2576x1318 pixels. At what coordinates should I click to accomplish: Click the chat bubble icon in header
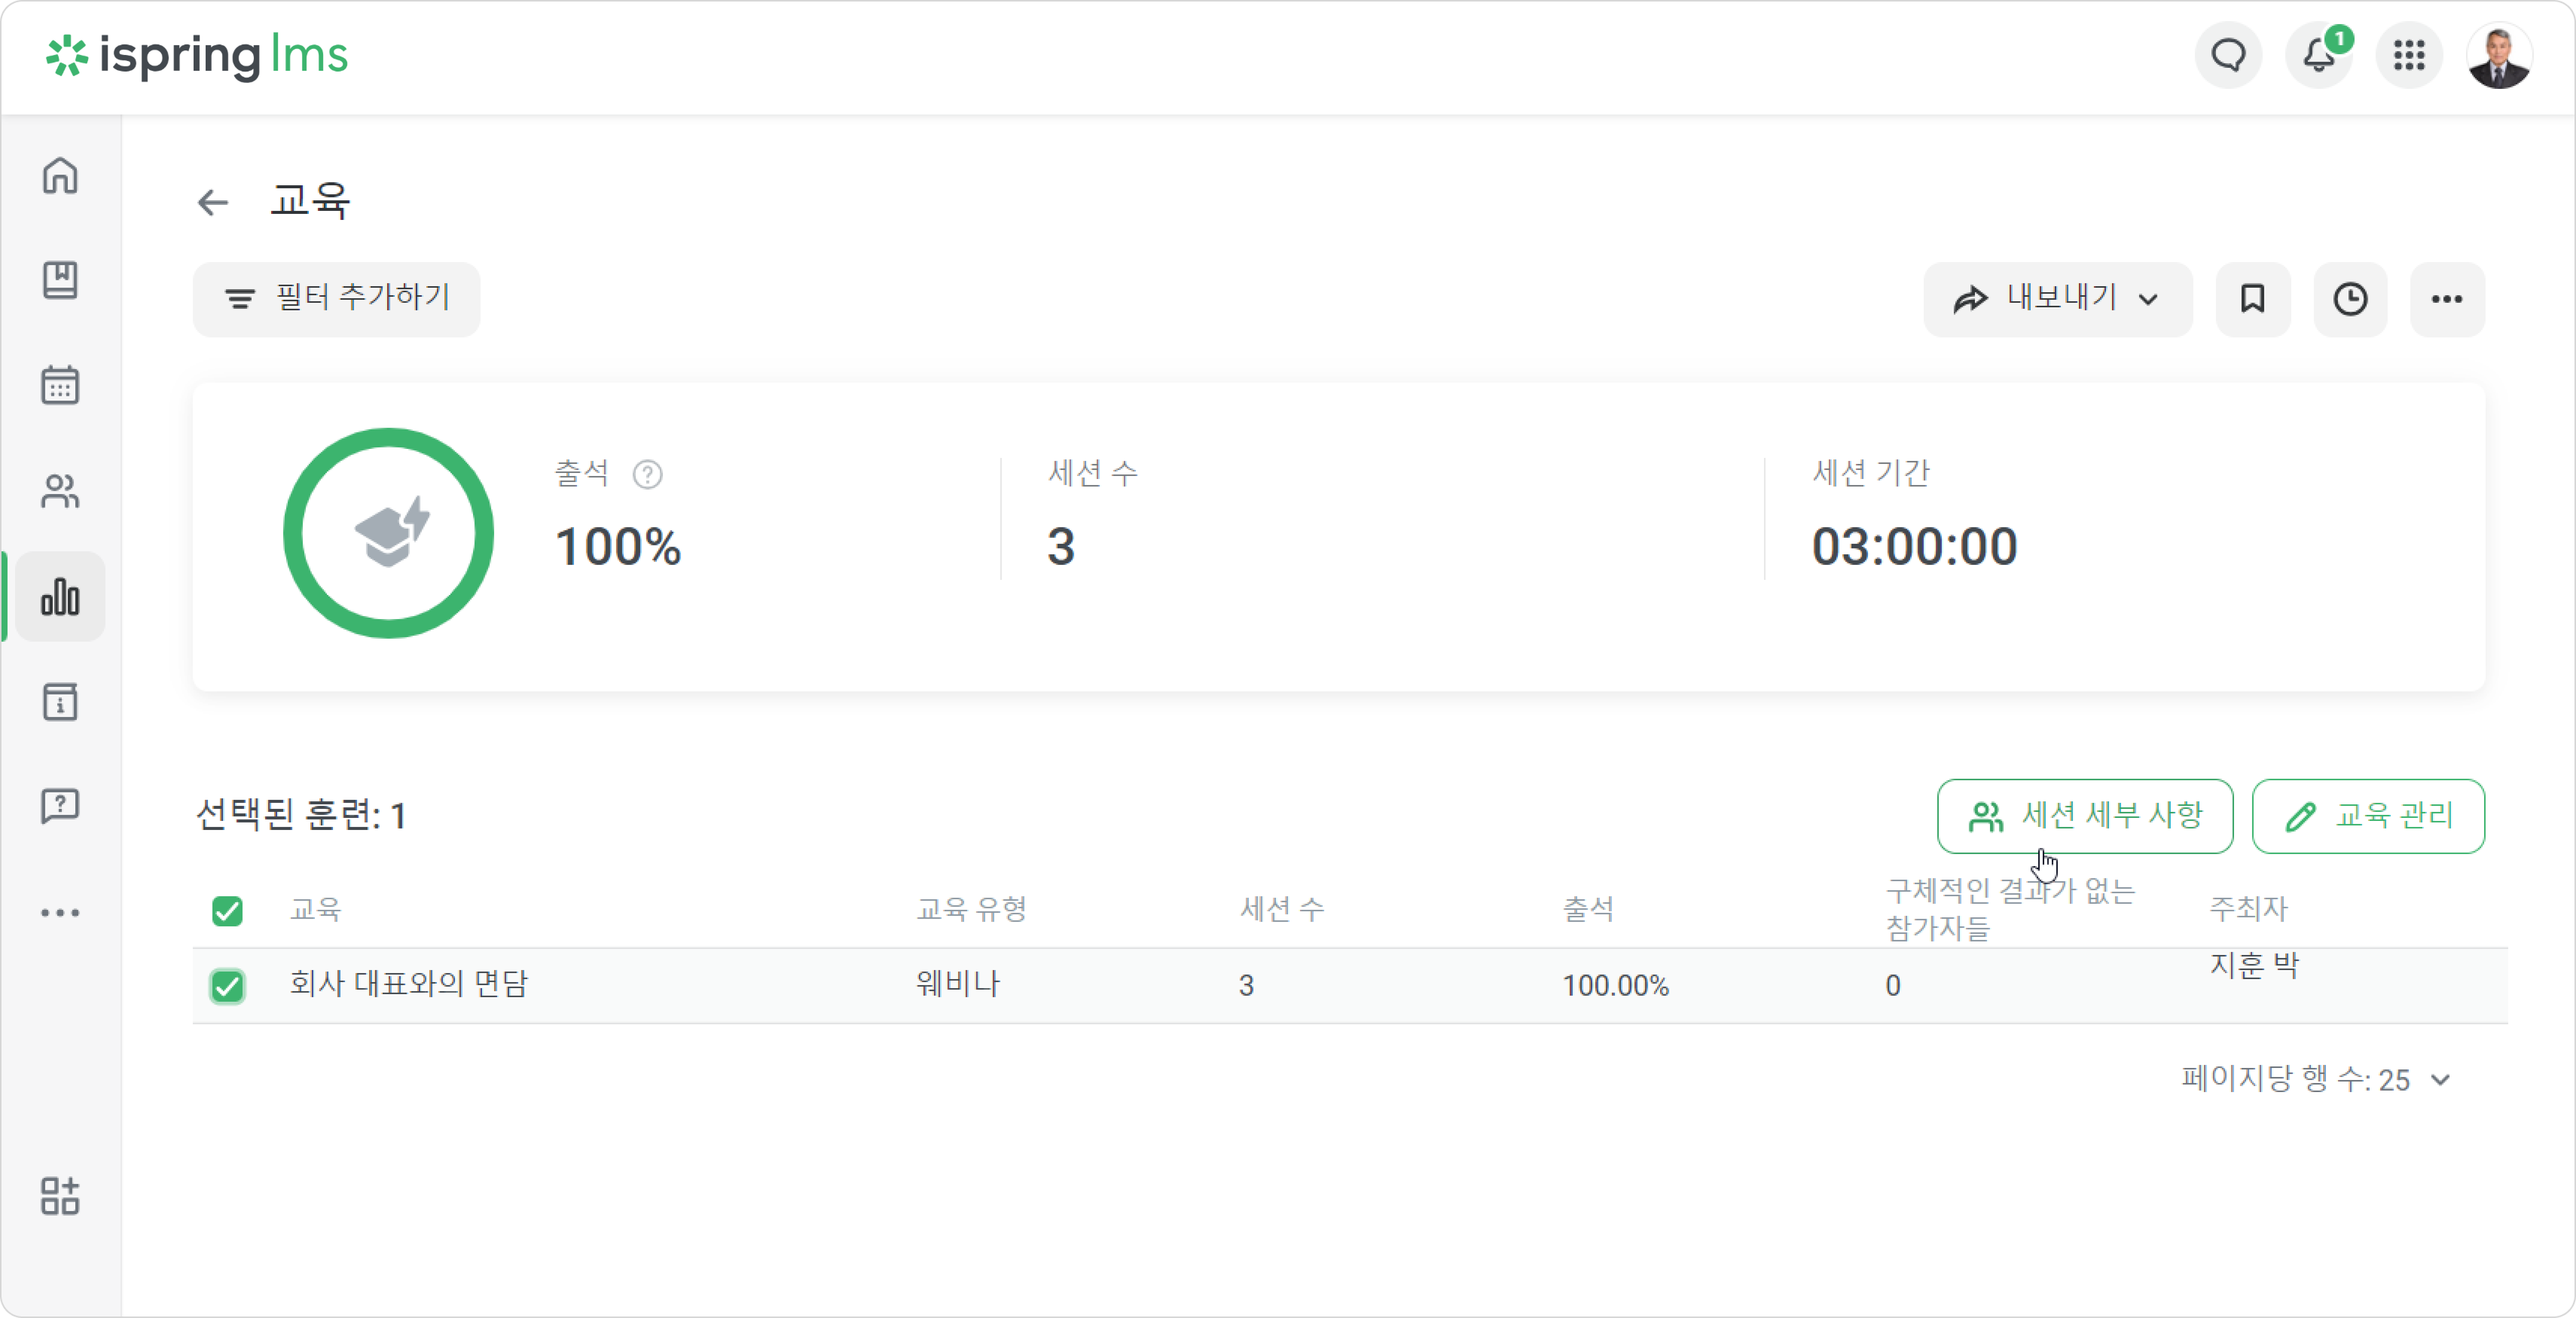pos(2228,55)
